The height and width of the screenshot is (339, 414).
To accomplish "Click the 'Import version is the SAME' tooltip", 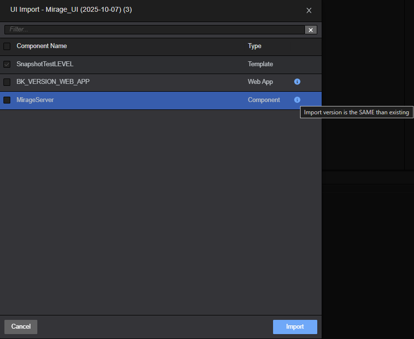I will [356, 112].
